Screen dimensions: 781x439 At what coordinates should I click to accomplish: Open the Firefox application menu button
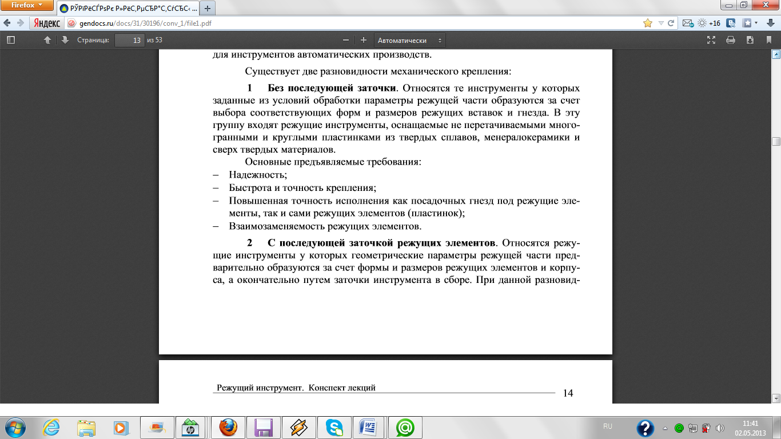[x=27, y=5]
